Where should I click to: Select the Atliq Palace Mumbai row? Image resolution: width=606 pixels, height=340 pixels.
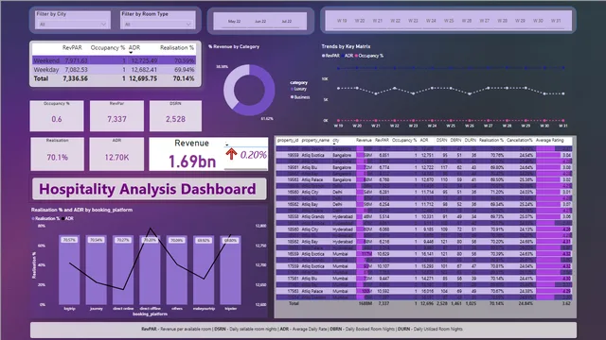[424, 291]
